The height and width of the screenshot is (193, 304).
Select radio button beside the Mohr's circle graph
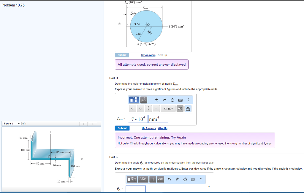point(119,24)
